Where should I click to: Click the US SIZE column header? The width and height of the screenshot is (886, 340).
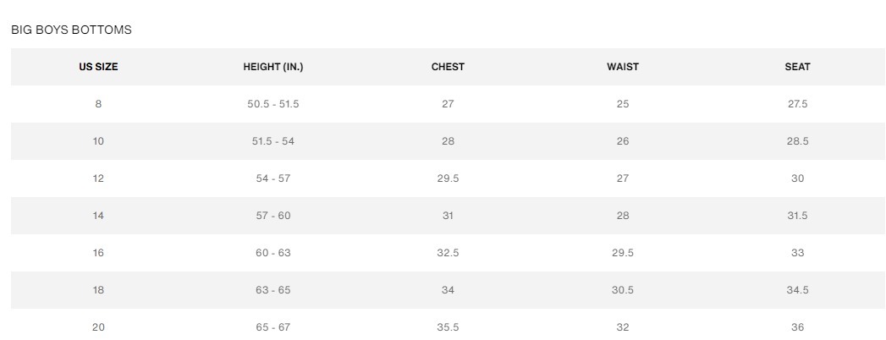pos(98,67)
